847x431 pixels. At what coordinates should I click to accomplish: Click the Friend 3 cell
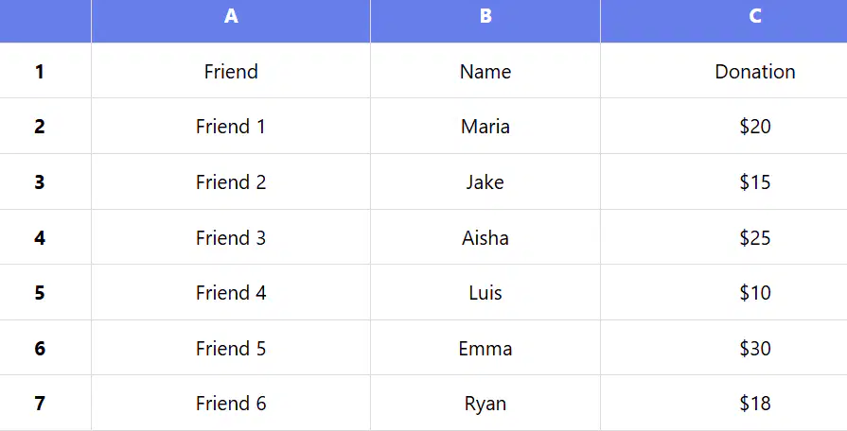coord(231,237)
